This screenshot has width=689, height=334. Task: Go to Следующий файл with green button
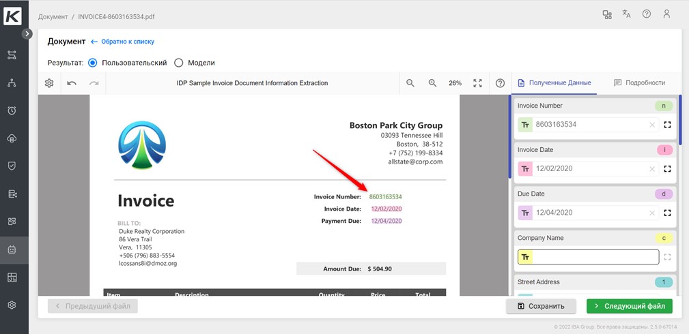[x=629, y=306]
